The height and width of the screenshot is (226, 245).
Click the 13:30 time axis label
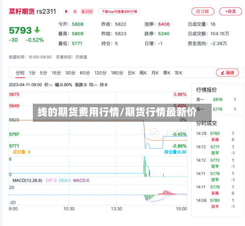[117, 209]
